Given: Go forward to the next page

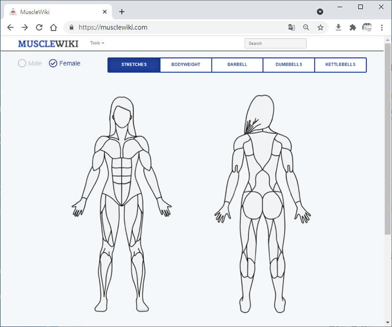Looking at the screenshot, I should 25,27.
